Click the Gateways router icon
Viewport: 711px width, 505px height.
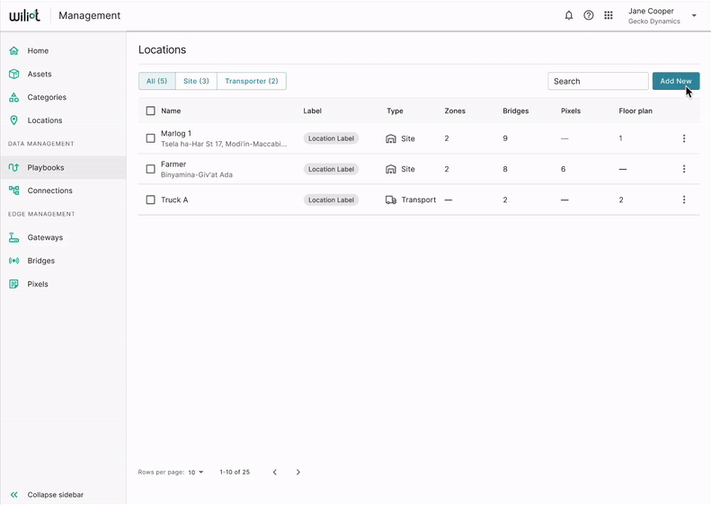point(14,237)
